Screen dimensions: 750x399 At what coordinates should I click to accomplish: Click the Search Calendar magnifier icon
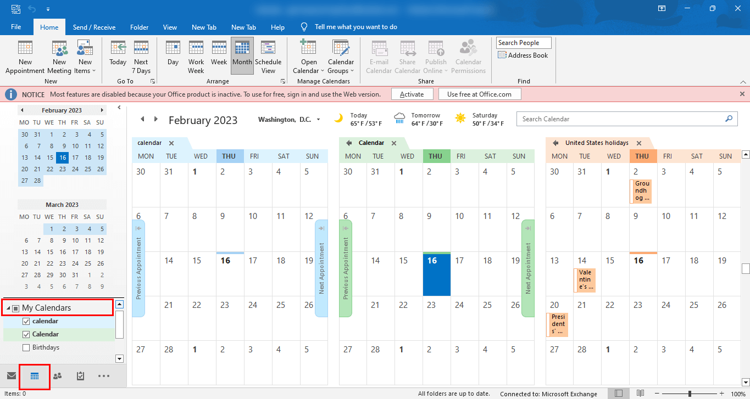[729, 119]
